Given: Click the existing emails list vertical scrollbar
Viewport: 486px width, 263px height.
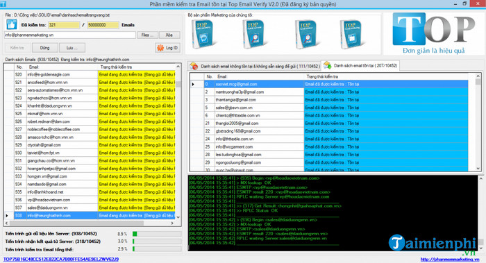Looking at the screenshot, I should click(478, 122).
